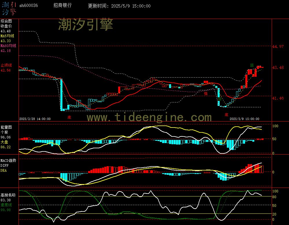Click the 高抛低吸 value 83.38
Image resolution: width=289 pixels, height=225 pixels.
pos(5,200)
